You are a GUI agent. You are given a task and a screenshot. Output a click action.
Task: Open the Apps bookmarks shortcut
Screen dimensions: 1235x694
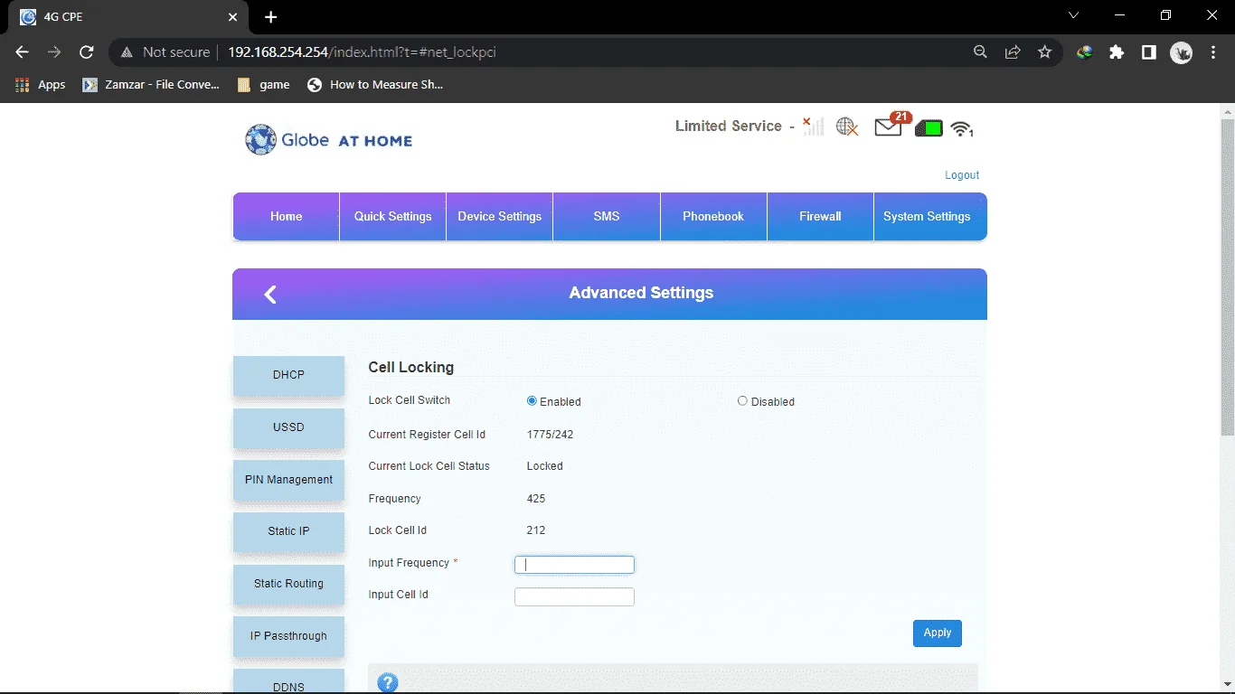click(40, 85)
